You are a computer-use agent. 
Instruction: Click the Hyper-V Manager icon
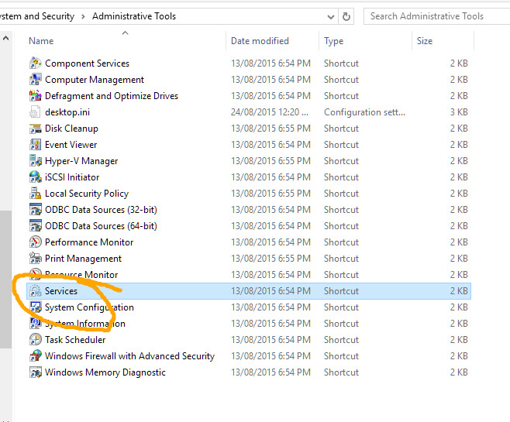(x=35, y=161)
